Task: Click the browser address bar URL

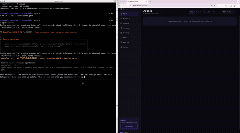Action: (x=140, y=6)
